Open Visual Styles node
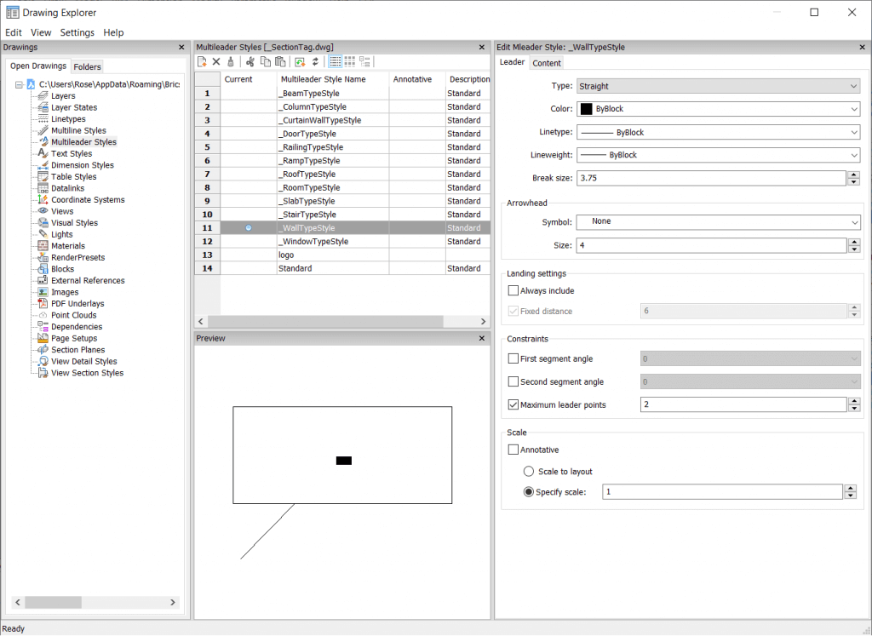 tap(75, 223)
